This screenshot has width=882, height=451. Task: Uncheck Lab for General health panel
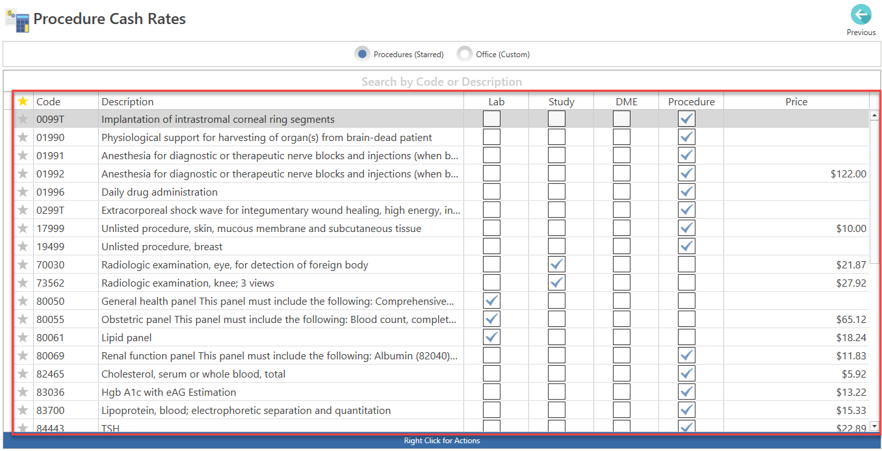coord(492,301)
